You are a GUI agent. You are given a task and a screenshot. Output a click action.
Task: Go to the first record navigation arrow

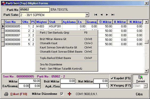pyautogui.click(x=96, y=15)
